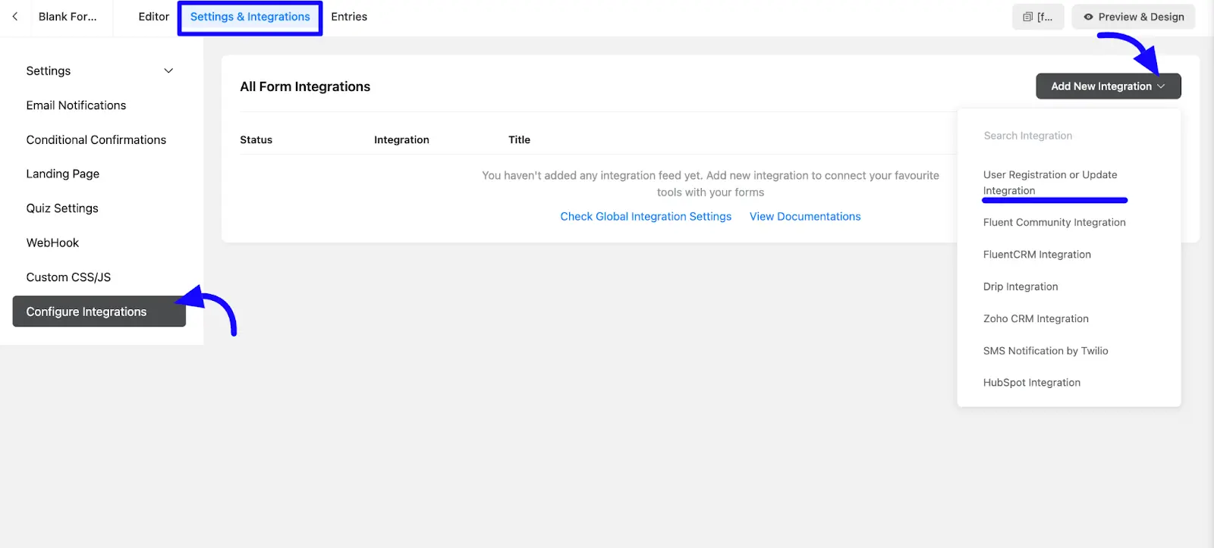Open Check Global Integration Settings link
1214x548 pixels.
click(x=646, y=217)
